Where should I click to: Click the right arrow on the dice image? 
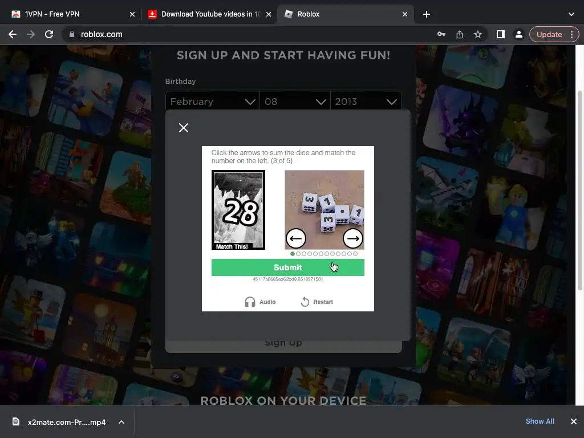pyautogui.click(x=353, y=238)
